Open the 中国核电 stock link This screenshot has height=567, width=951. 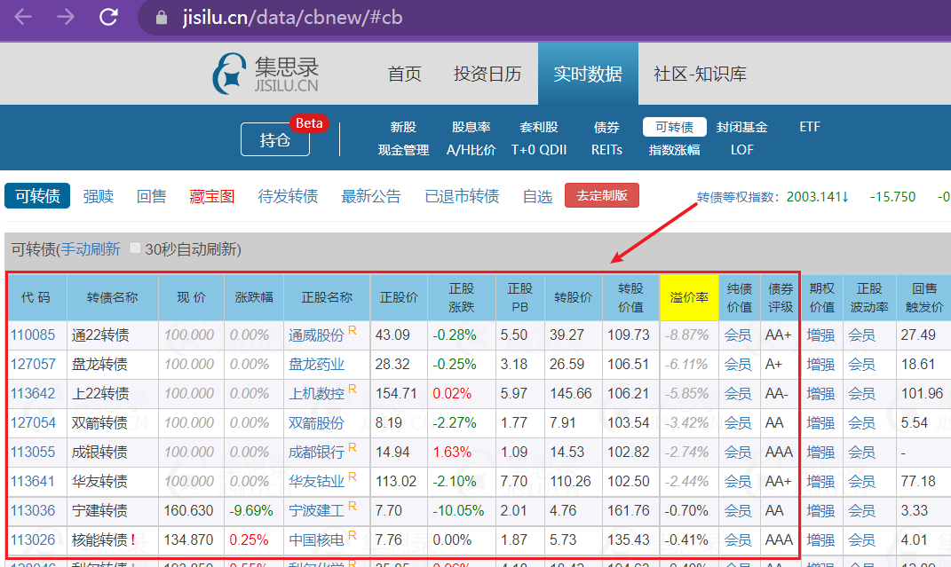(x=316, y=539)
